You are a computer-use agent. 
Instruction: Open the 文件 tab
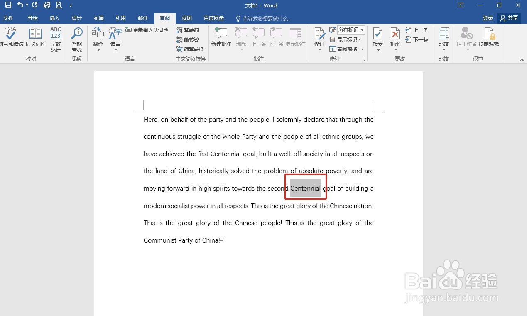pyautogui.click(x=8, y=18)
